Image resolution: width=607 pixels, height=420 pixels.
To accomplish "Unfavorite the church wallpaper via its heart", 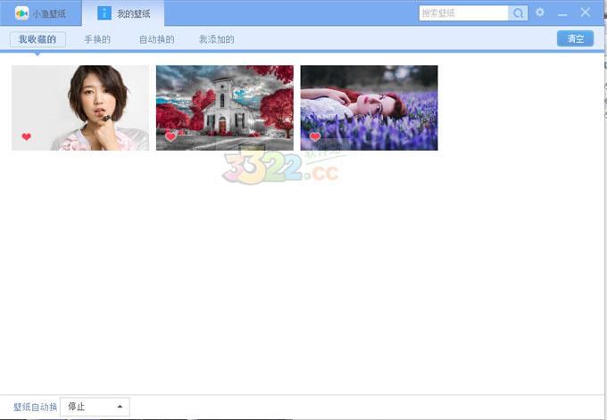I will coord(170,136).
